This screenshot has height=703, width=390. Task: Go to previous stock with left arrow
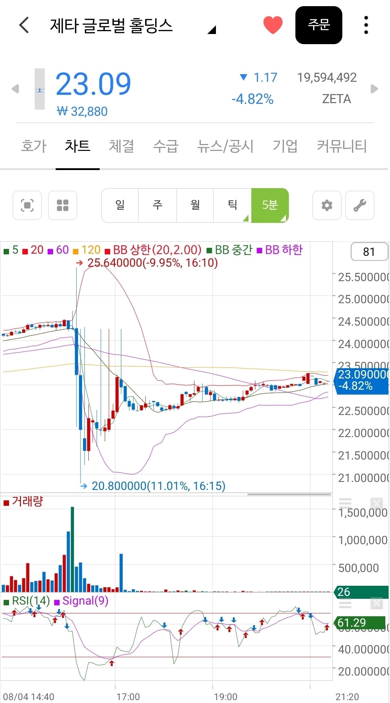pyautogui.click(x=15, y=89)
